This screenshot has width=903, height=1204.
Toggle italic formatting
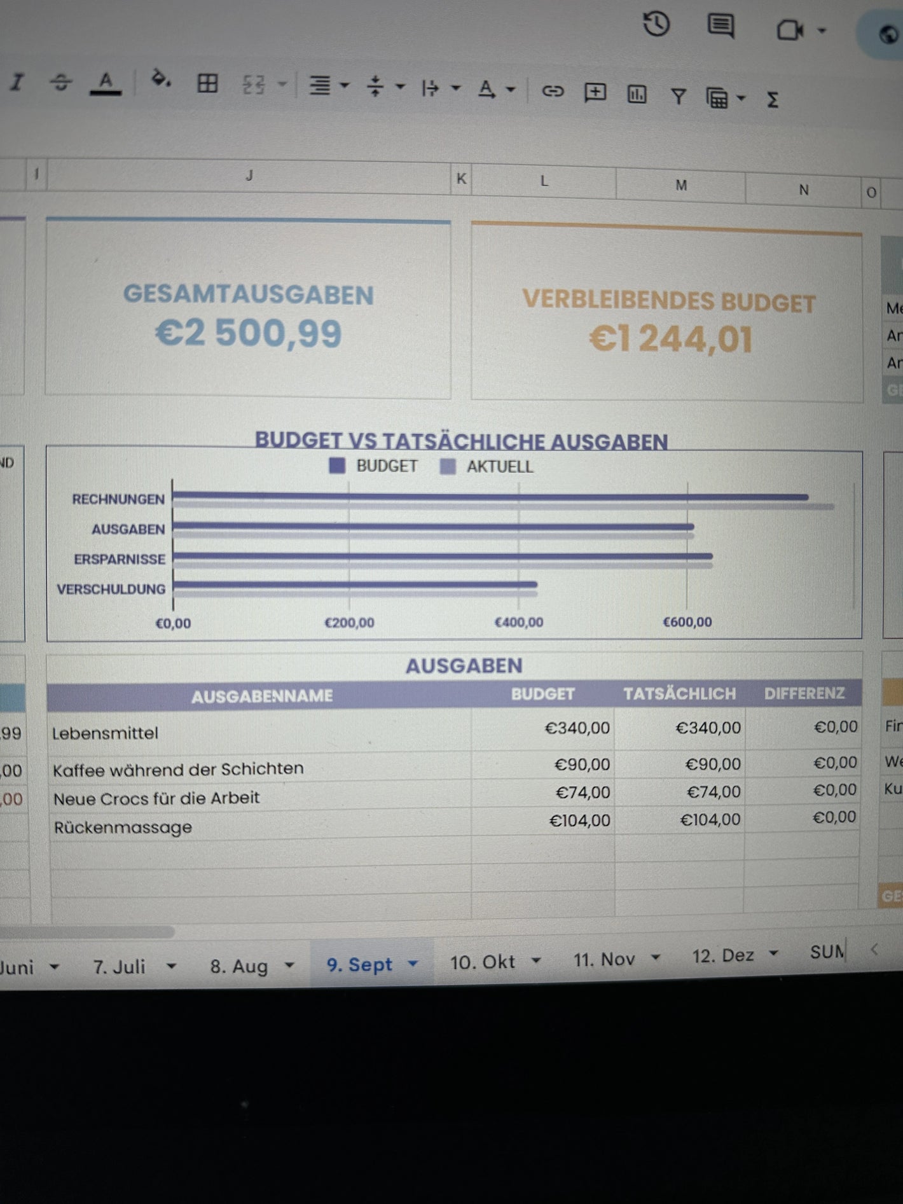(17, 81)
